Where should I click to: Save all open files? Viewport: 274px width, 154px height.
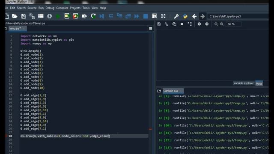coord(32,16)
